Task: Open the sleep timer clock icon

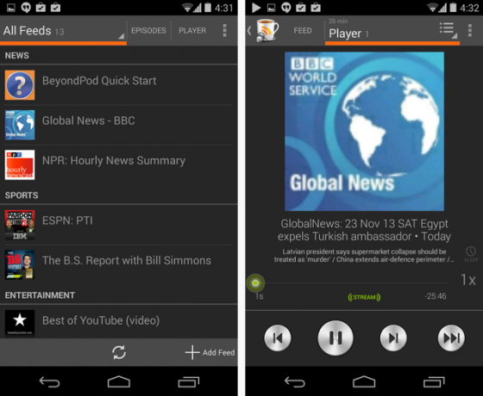Action: (x=471, y=254)
